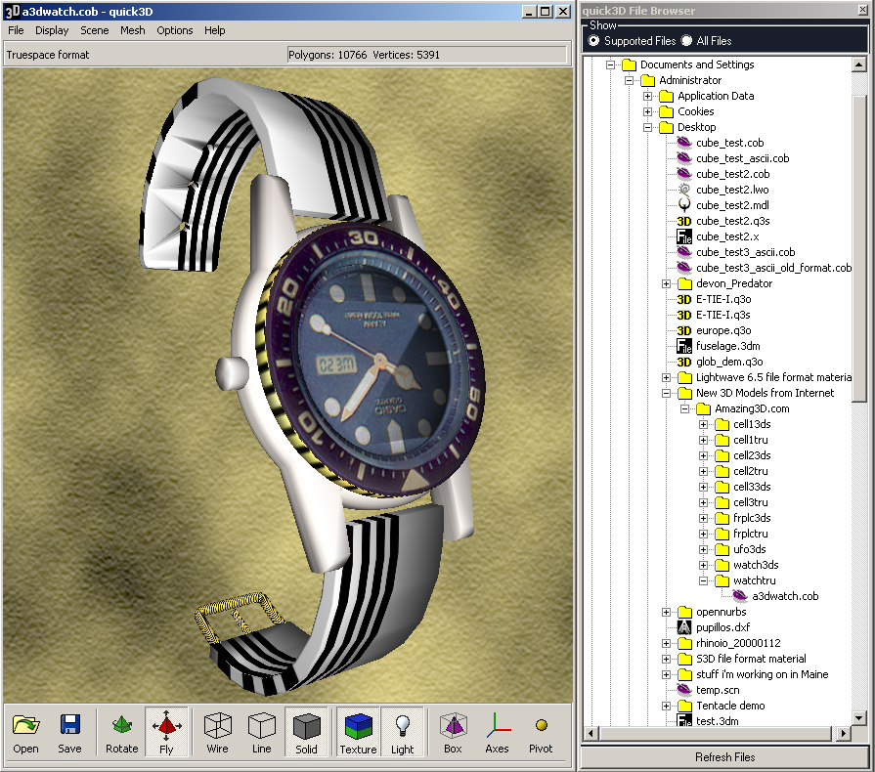Select the cube_test2.mdl file
The width and height of the screenshot is (875, 772).
(x=732, y=205)
